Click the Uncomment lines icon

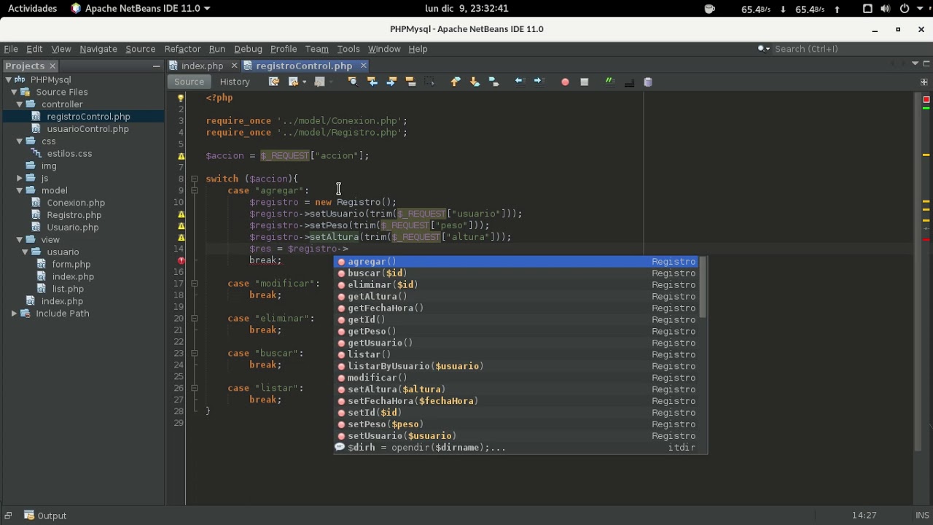pos(629,82)
